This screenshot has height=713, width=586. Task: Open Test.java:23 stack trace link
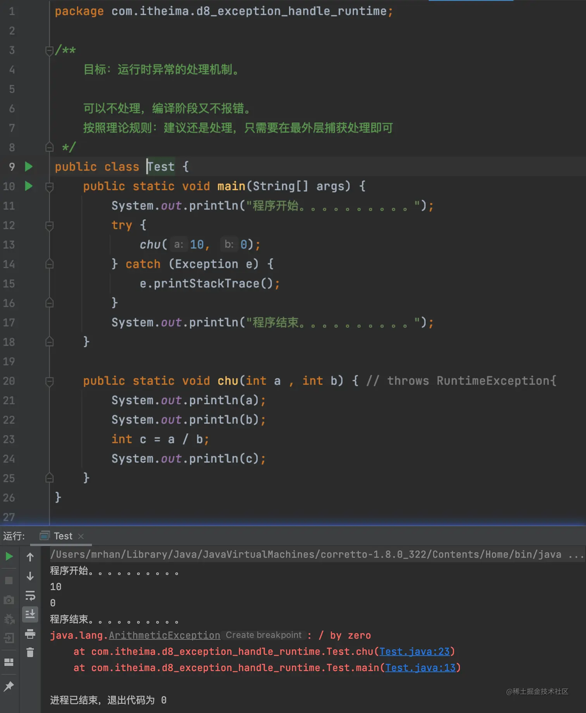(x=414, y=652)
